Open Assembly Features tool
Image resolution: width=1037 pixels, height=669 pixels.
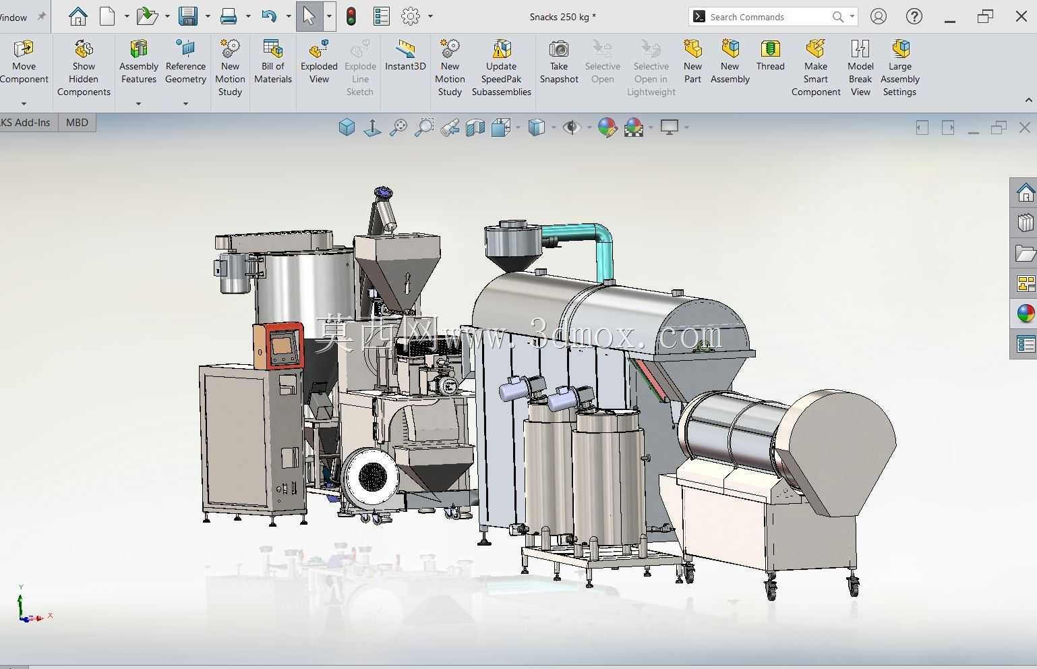pos(138,61)
